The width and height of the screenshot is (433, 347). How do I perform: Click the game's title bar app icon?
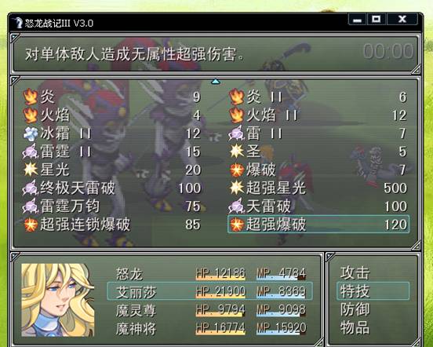point(18,23)
